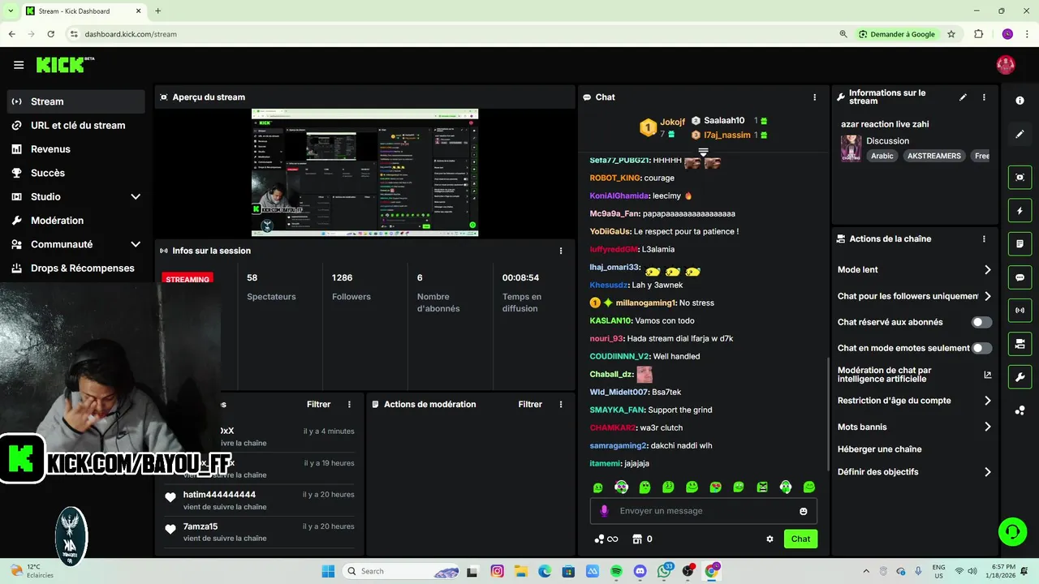Open the Spotify icon in the taskbar

[616, 571]
